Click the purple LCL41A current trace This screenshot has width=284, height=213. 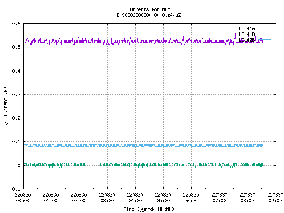[143, 41]
